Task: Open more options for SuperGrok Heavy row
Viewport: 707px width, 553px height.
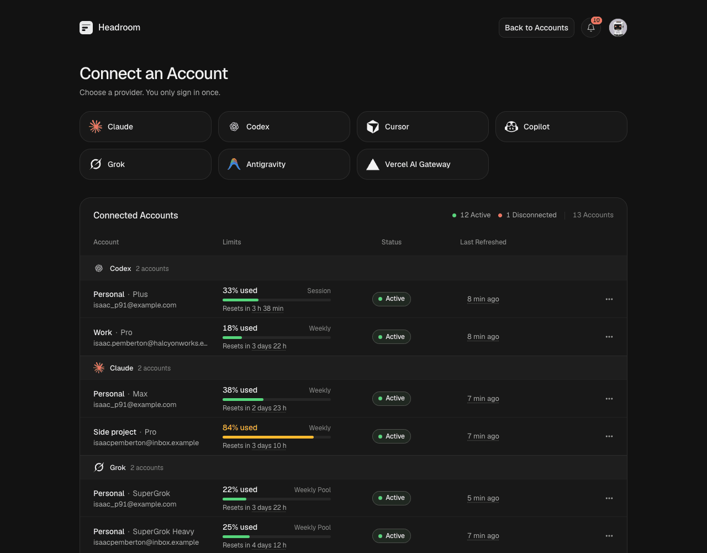Action: pyautogui.click(x=609, y=536)
